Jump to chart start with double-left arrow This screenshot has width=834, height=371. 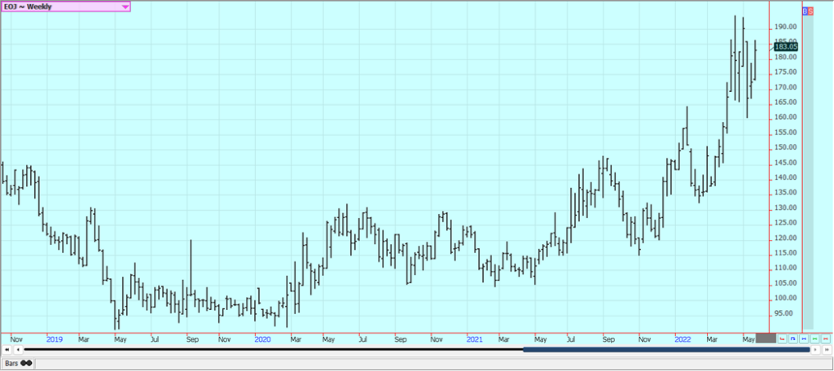[x=7, y=350]
